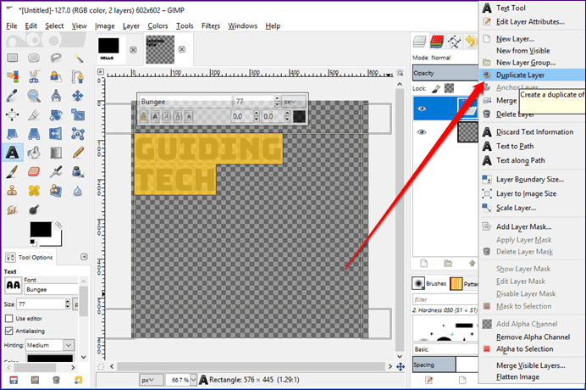Click the foreground black color swatch
The image size is (586, 390).
pyautogui.click(x=41, y=230)
